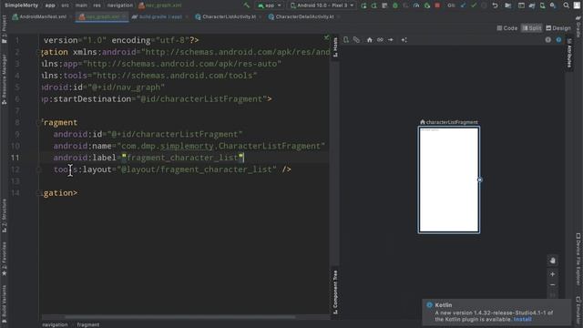583x328 pixels.
Task: Click the nested graph icon in nav toolbar
Action: [356, 40]
